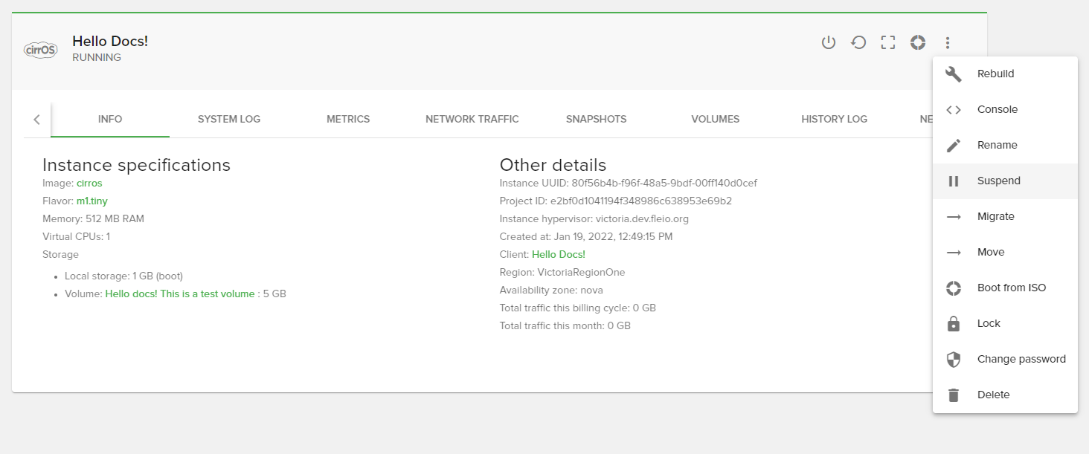This screenshot has width=1089, height=454.
Task: Click the m1.tiny flavor link
Action: (x=92, y=201)
